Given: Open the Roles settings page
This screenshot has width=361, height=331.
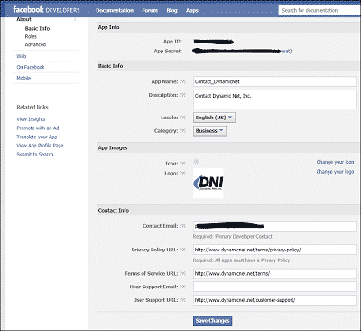Looking at the screenshot, I should point(31,36).
